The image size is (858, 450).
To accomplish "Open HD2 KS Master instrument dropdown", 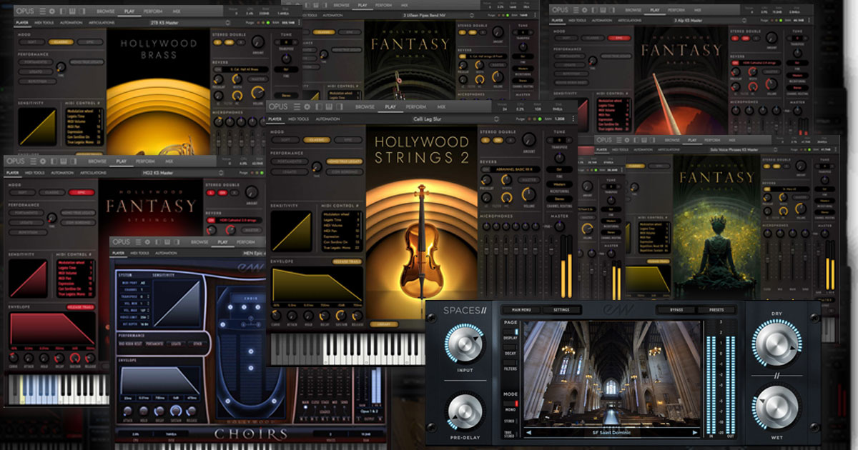I will pos(158,173).
